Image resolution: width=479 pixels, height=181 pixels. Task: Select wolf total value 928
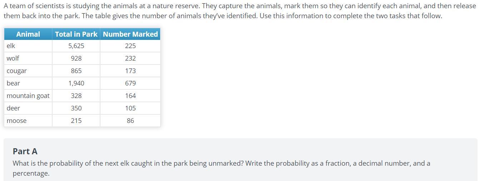tap(76, 58)
